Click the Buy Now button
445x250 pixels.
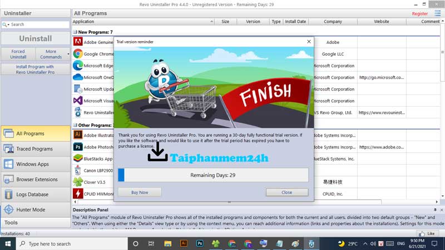coord(140,192)
